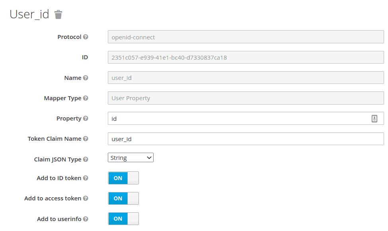388x231 pixels.
Task: Open help for the Property field
Action: [x=85, y=118]
